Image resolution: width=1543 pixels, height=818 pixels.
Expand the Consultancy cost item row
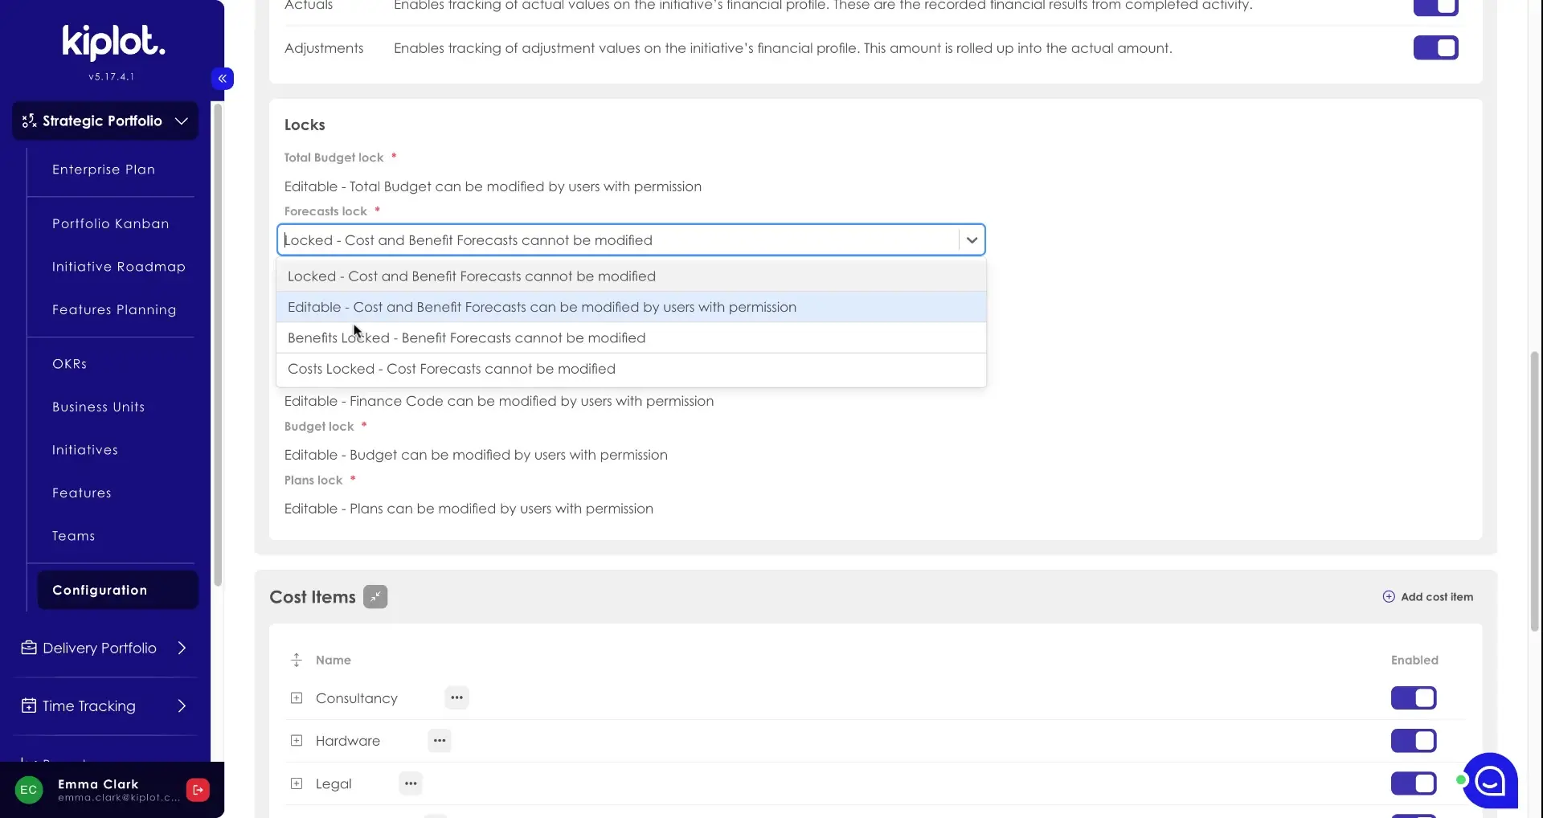297,698
